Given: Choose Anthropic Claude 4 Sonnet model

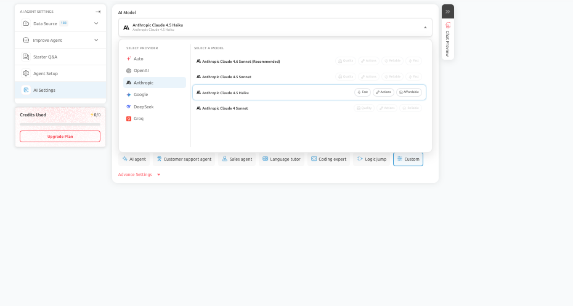Looking at the screenshot, I should (309, 108).
